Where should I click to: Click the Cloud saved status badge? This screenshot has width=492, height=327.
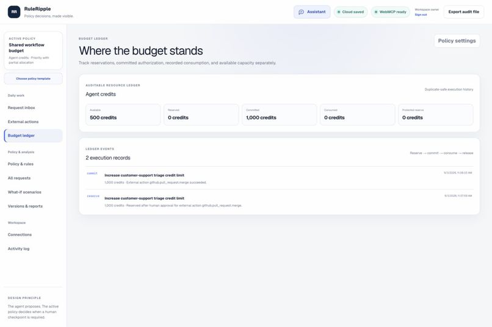(350, 12)
